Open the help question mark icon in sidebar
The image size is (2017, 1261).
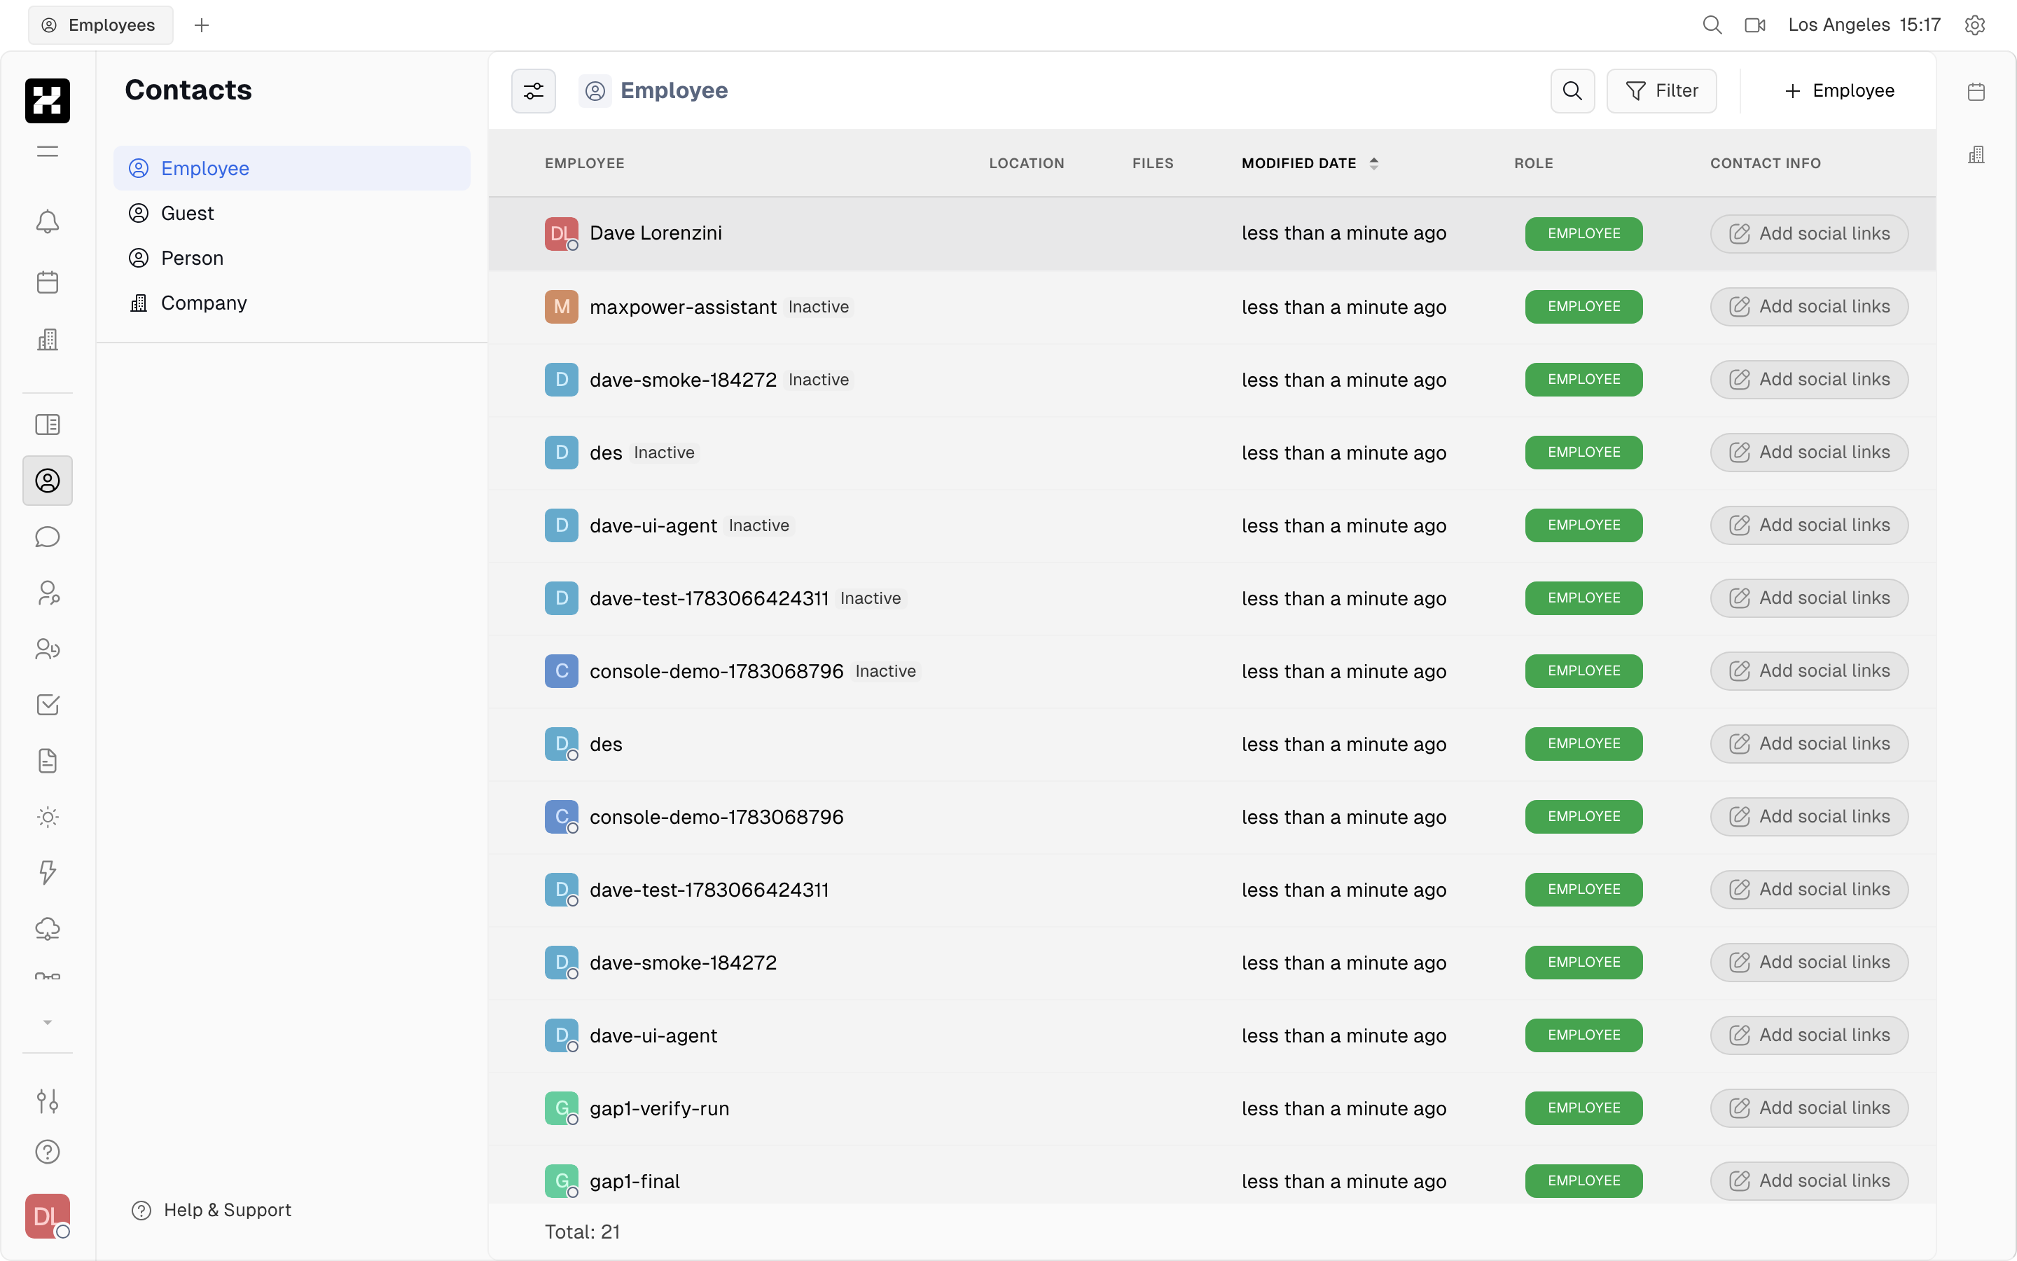coord(48,1152)
